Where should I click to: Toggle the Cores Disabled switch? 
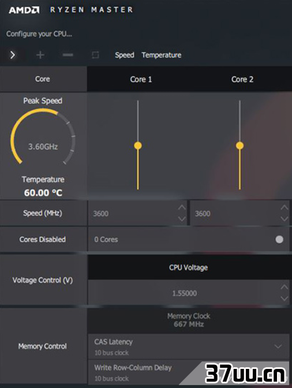click(279, 239)
